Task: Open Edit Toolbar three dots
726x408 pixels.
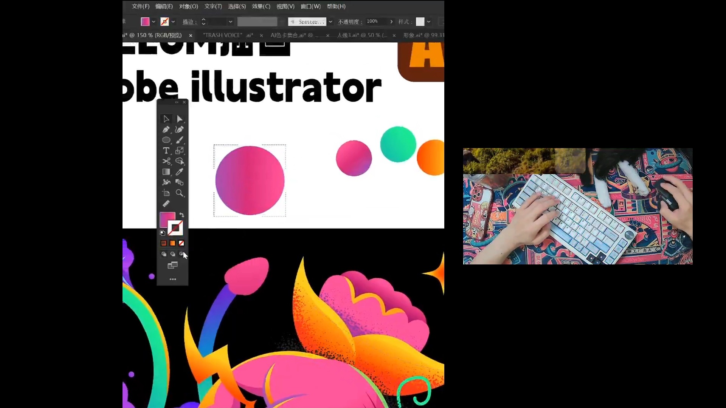Action: point(173,279)
